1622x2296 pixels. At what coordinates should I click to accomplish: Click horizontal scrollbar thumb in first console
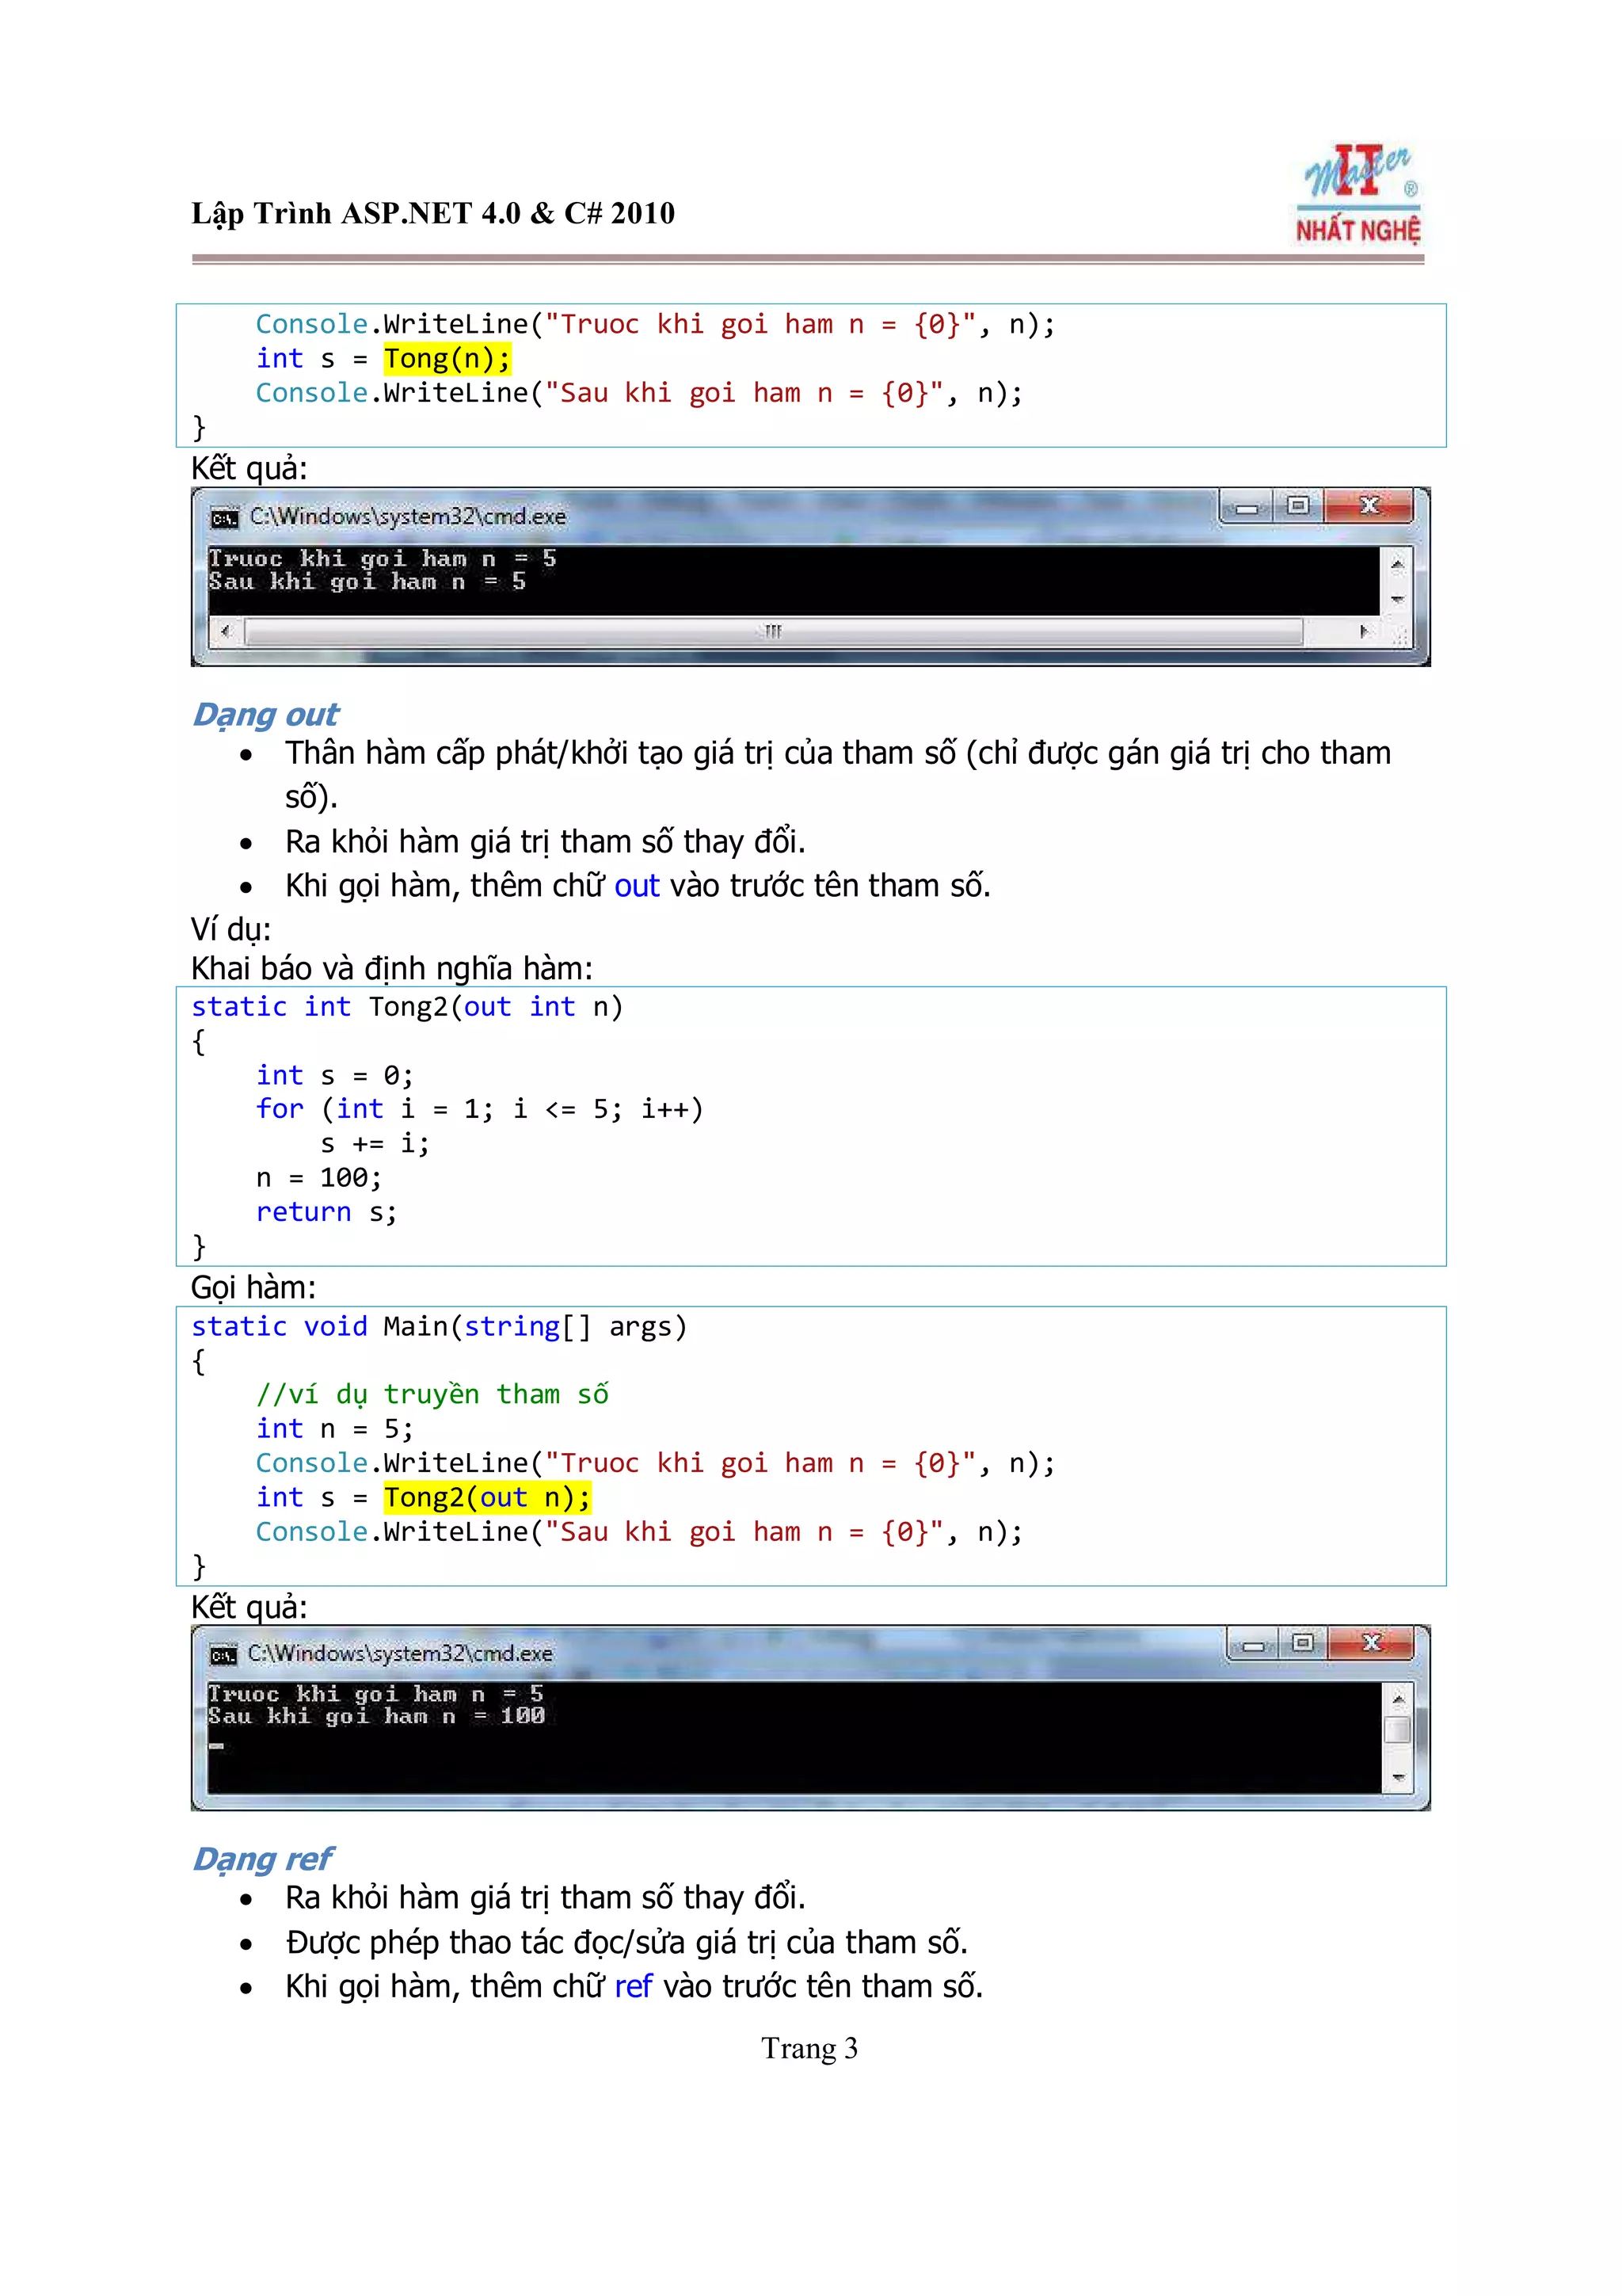(x=774, y=631)
